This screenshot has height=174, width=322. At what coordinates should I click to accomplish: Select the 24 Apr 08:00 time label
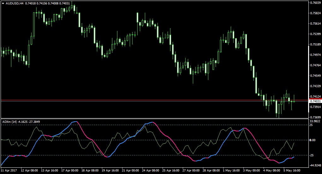tap(151, 171)
